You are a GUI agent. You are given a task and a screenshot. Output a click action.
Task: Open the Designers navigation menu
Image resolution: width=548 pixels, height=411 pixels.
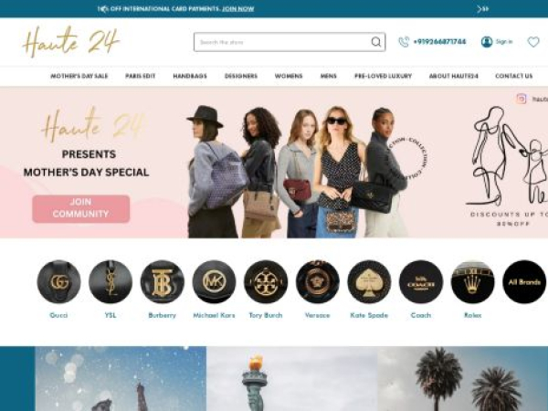pos(241,76)
